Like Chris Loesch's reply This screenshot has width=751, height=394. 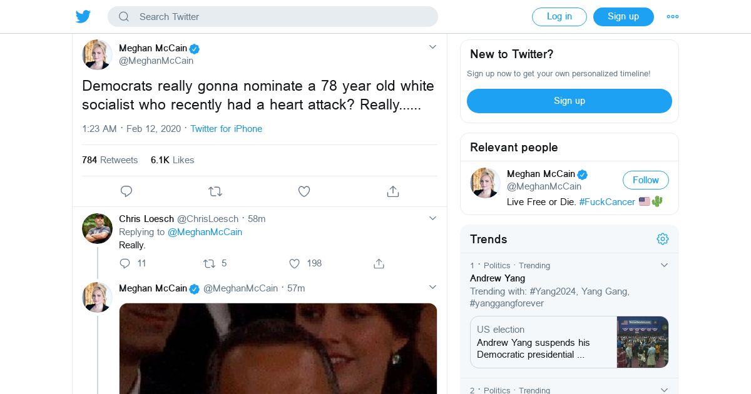(x=294, y=264)
